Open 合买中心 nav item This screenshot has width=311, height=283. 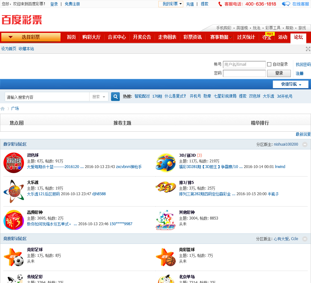pyautogui.click(x=117, y=37)
